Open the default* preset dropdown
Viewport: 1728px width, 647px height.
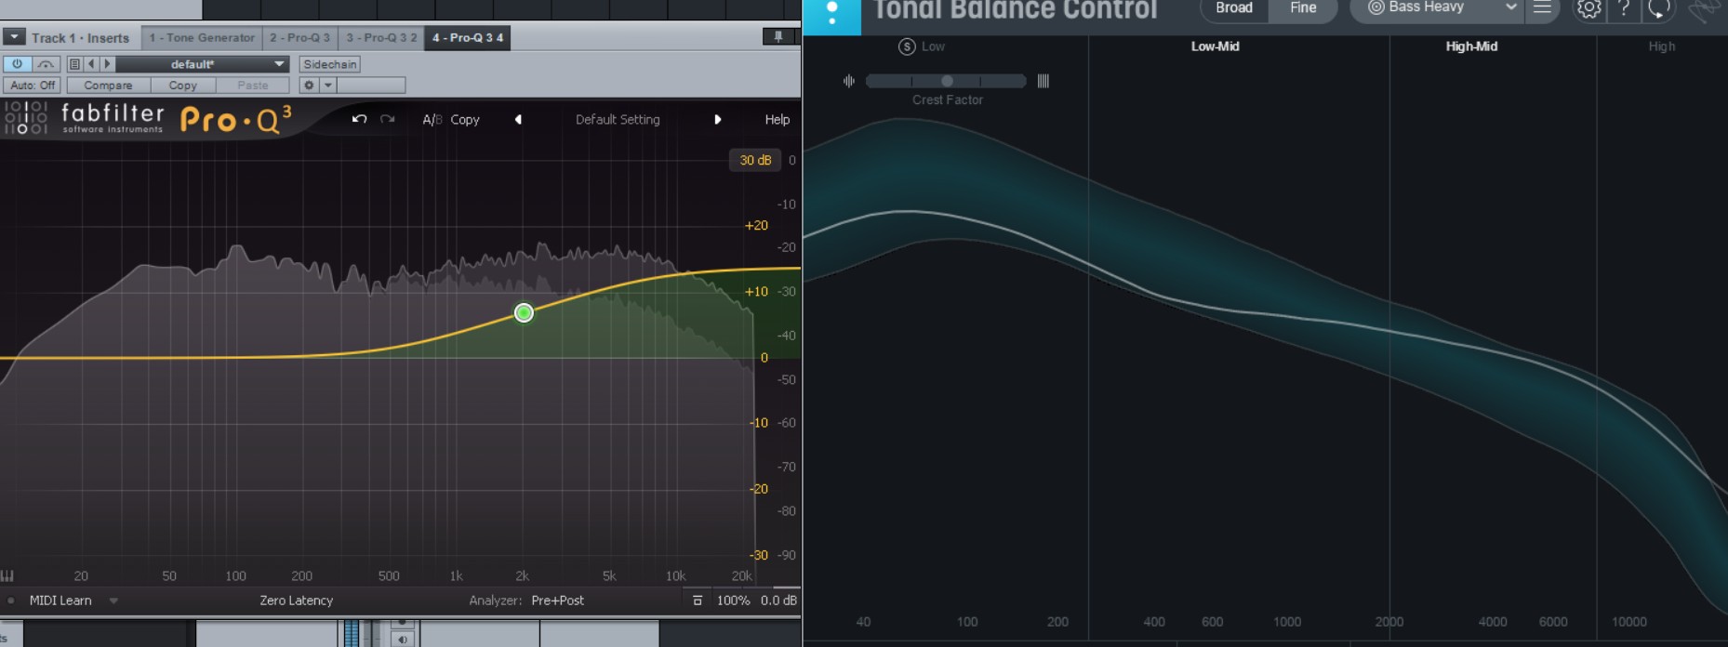202,64
